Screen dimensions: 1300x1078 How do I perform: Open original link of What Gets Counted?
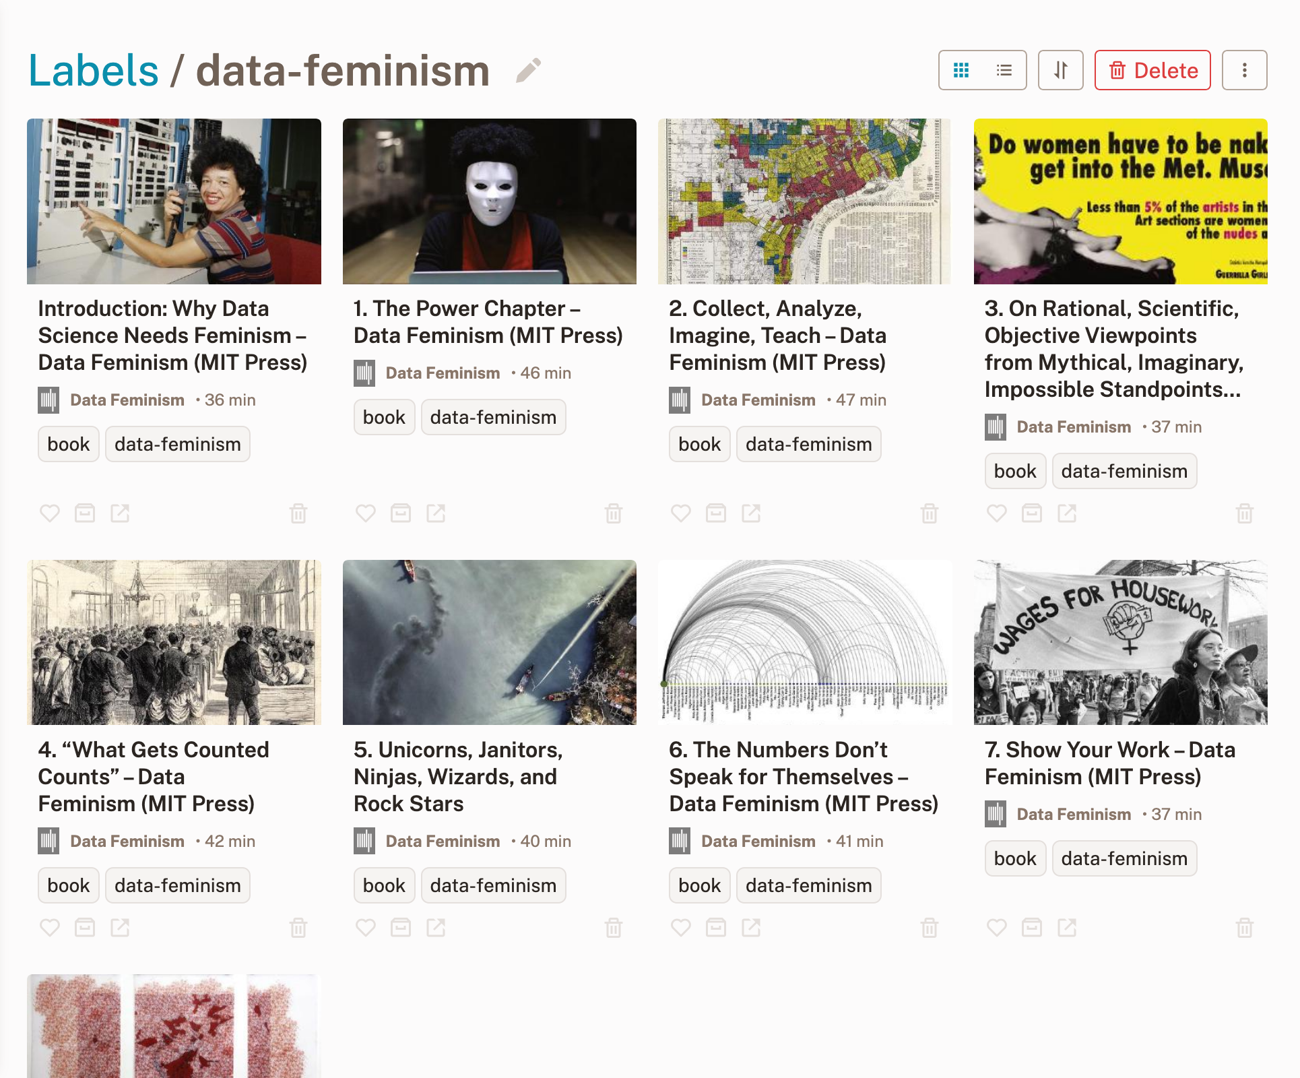click(x=120, y=928)
